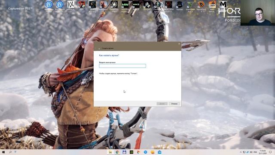Switch the ENG keyboard language indicator
Viewport: 275px width, 155px height.
[x=255, y=152]
